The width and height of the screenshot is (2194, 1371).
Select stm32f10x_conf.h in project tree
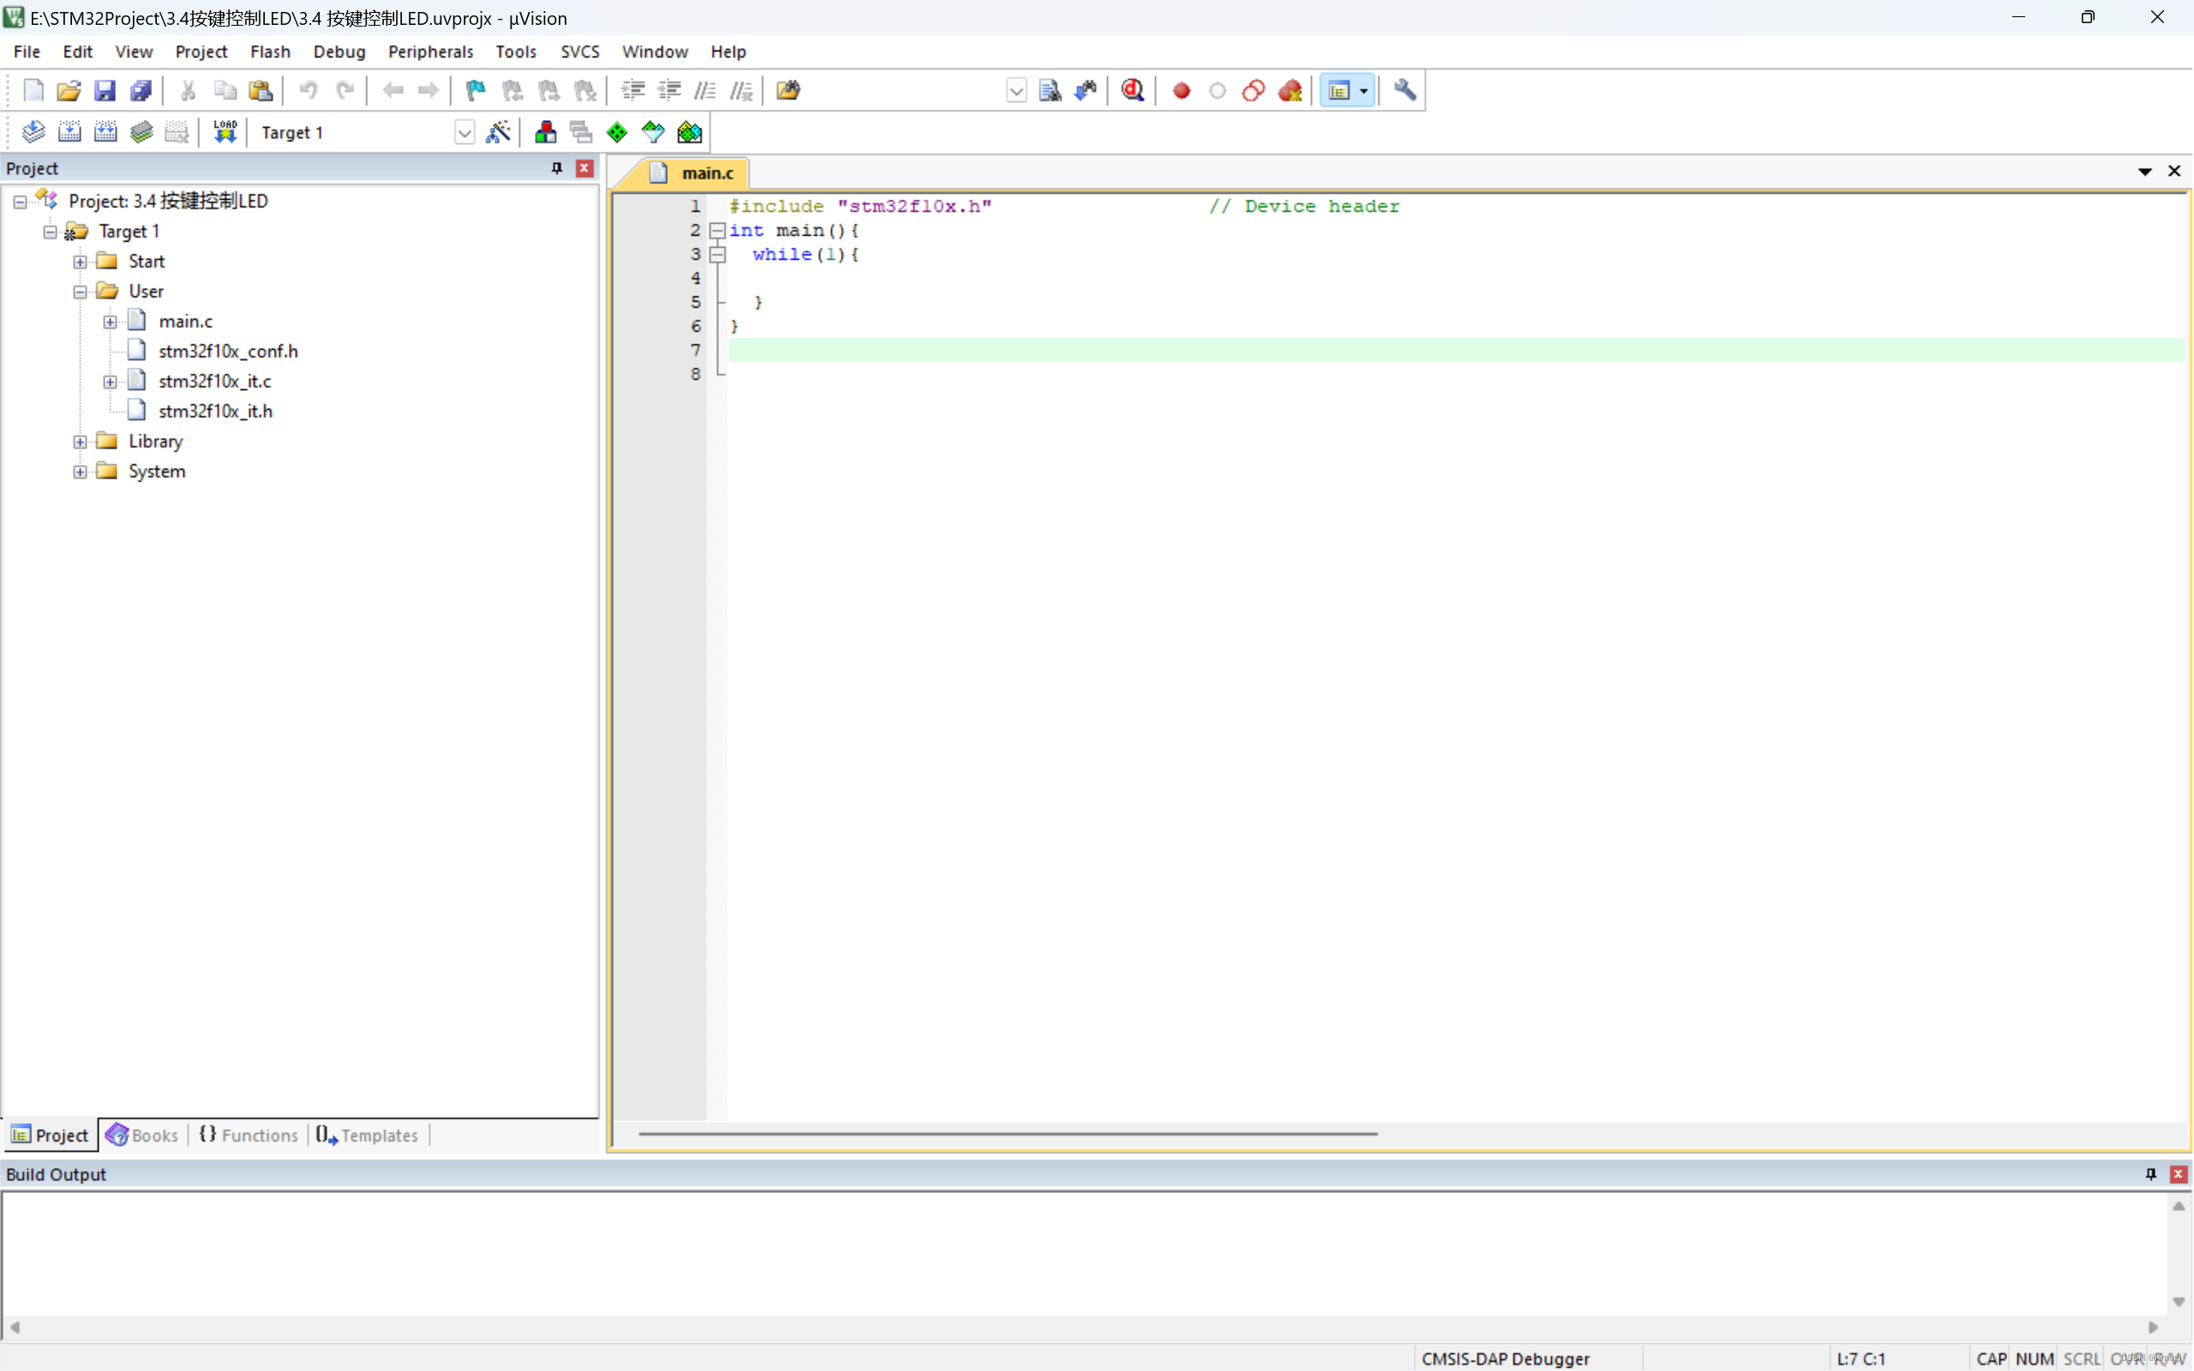(228, 351)
